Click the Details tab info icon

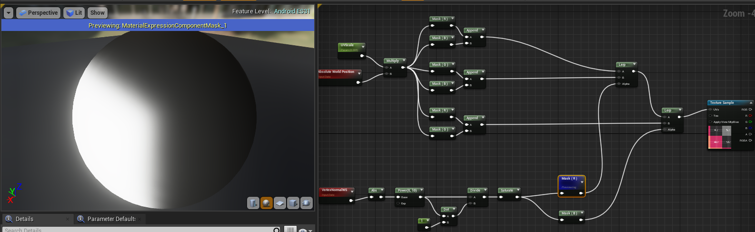point(9,219)
